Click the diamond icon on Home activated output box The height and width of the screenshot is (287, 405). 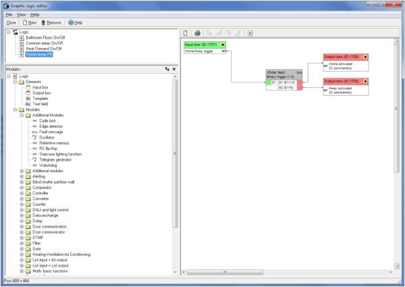tap(365, 57)
